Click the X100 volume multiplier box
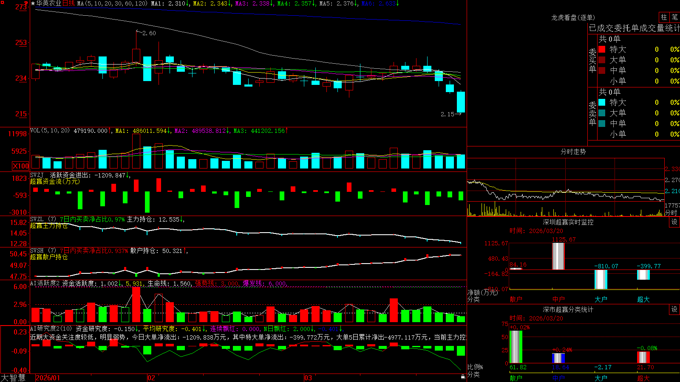The width and height of the screenshot is (680, 382). (x=21, y=166)
